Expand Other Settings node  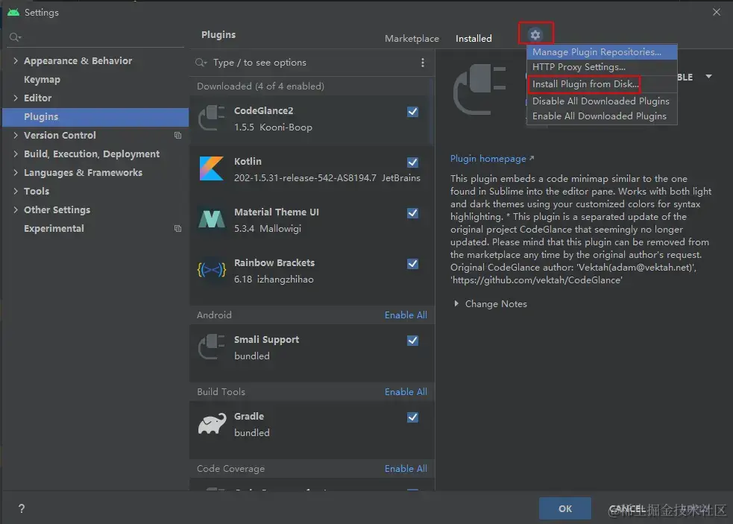click(x=16, y=209)
